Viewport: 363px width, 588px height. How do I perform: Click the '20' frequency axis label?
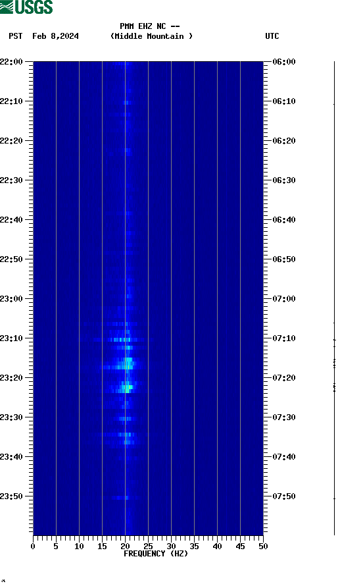point(125,547)
